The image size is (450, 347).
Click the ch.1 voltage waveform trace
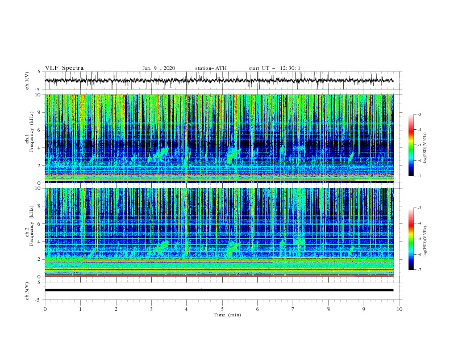pos(219,81)
